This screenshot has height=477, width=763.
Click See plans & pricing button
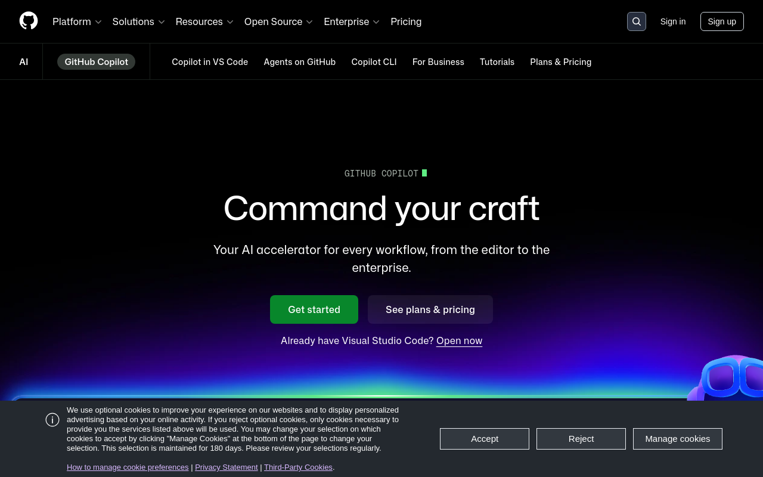tap(430, 309)
